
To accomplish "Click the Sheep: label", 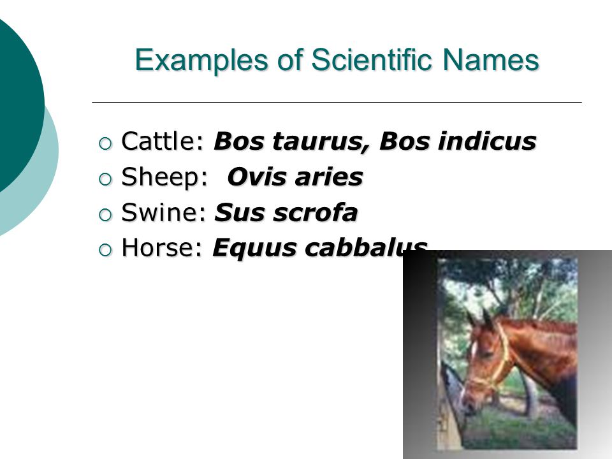I will [165, 177].
